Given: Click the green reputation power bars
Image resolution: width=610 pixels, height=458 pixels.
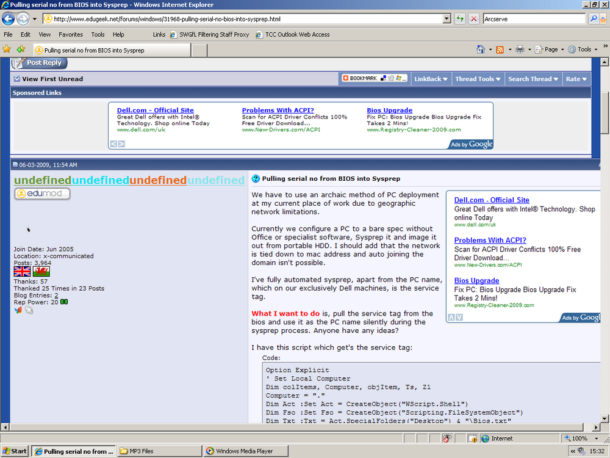Looking at the screenshot, I should 64,302.
